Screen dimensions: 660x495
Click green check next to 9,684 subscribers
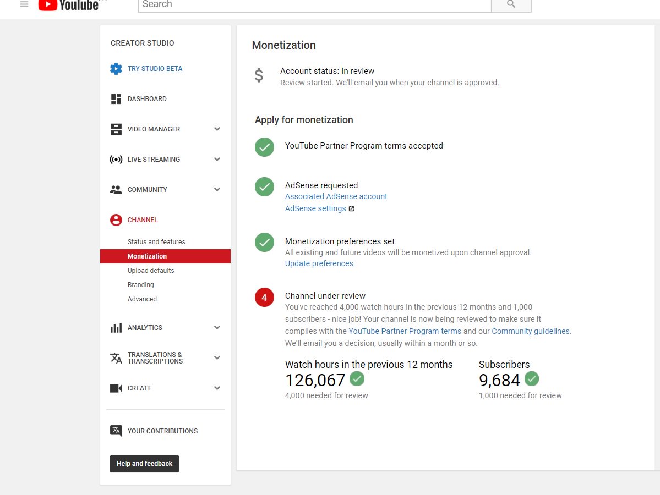tap(532, 378)
